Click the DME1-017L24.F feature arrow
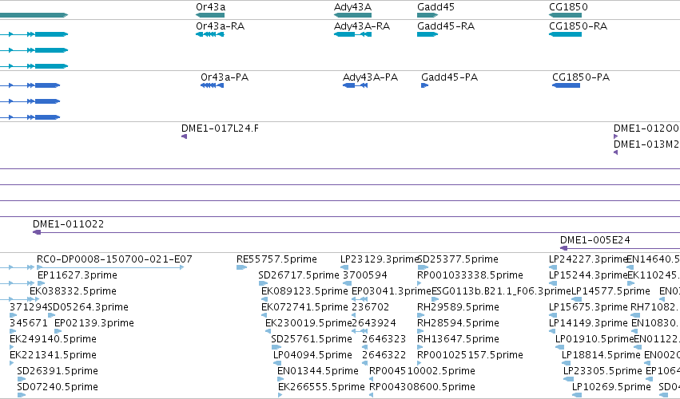 185,136
